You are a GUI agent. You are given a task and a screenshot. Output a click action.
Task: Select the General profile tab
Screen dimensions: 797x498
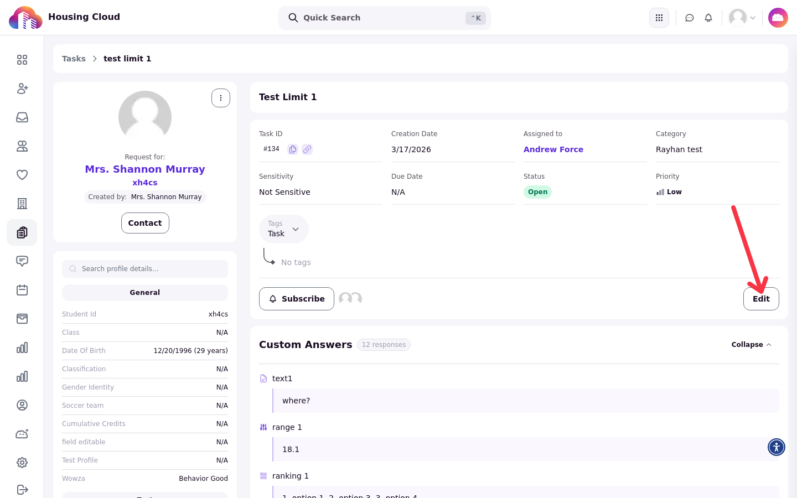[145, 293]
